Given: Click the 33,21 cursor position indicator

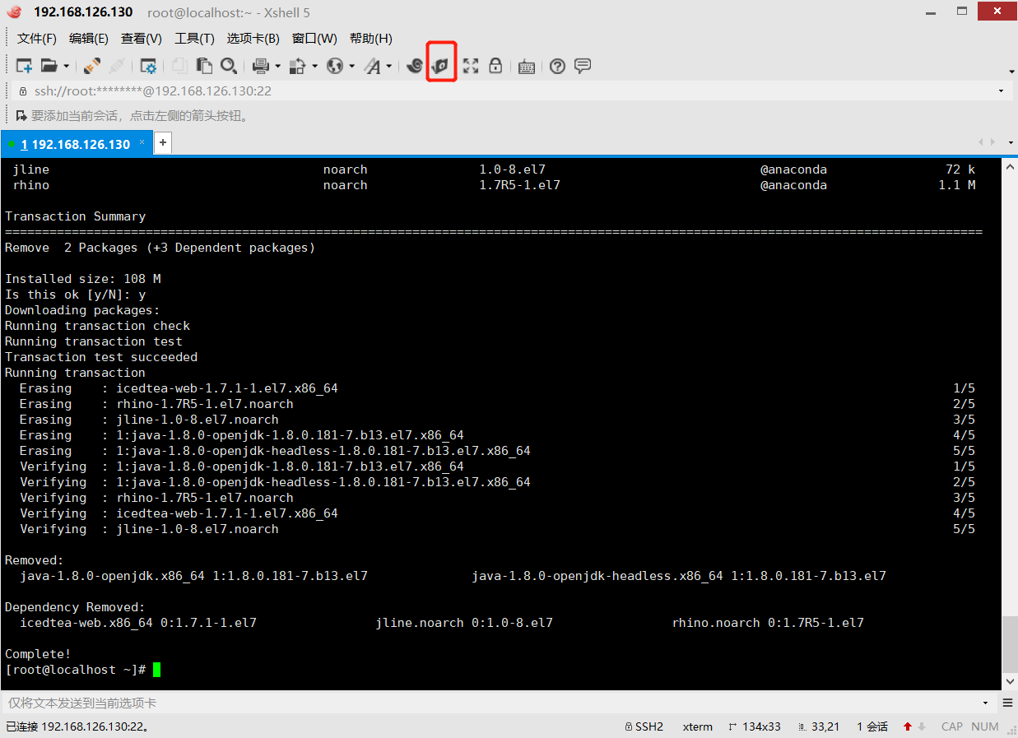Looking at the screenshot, I should [x=819, y=726].
